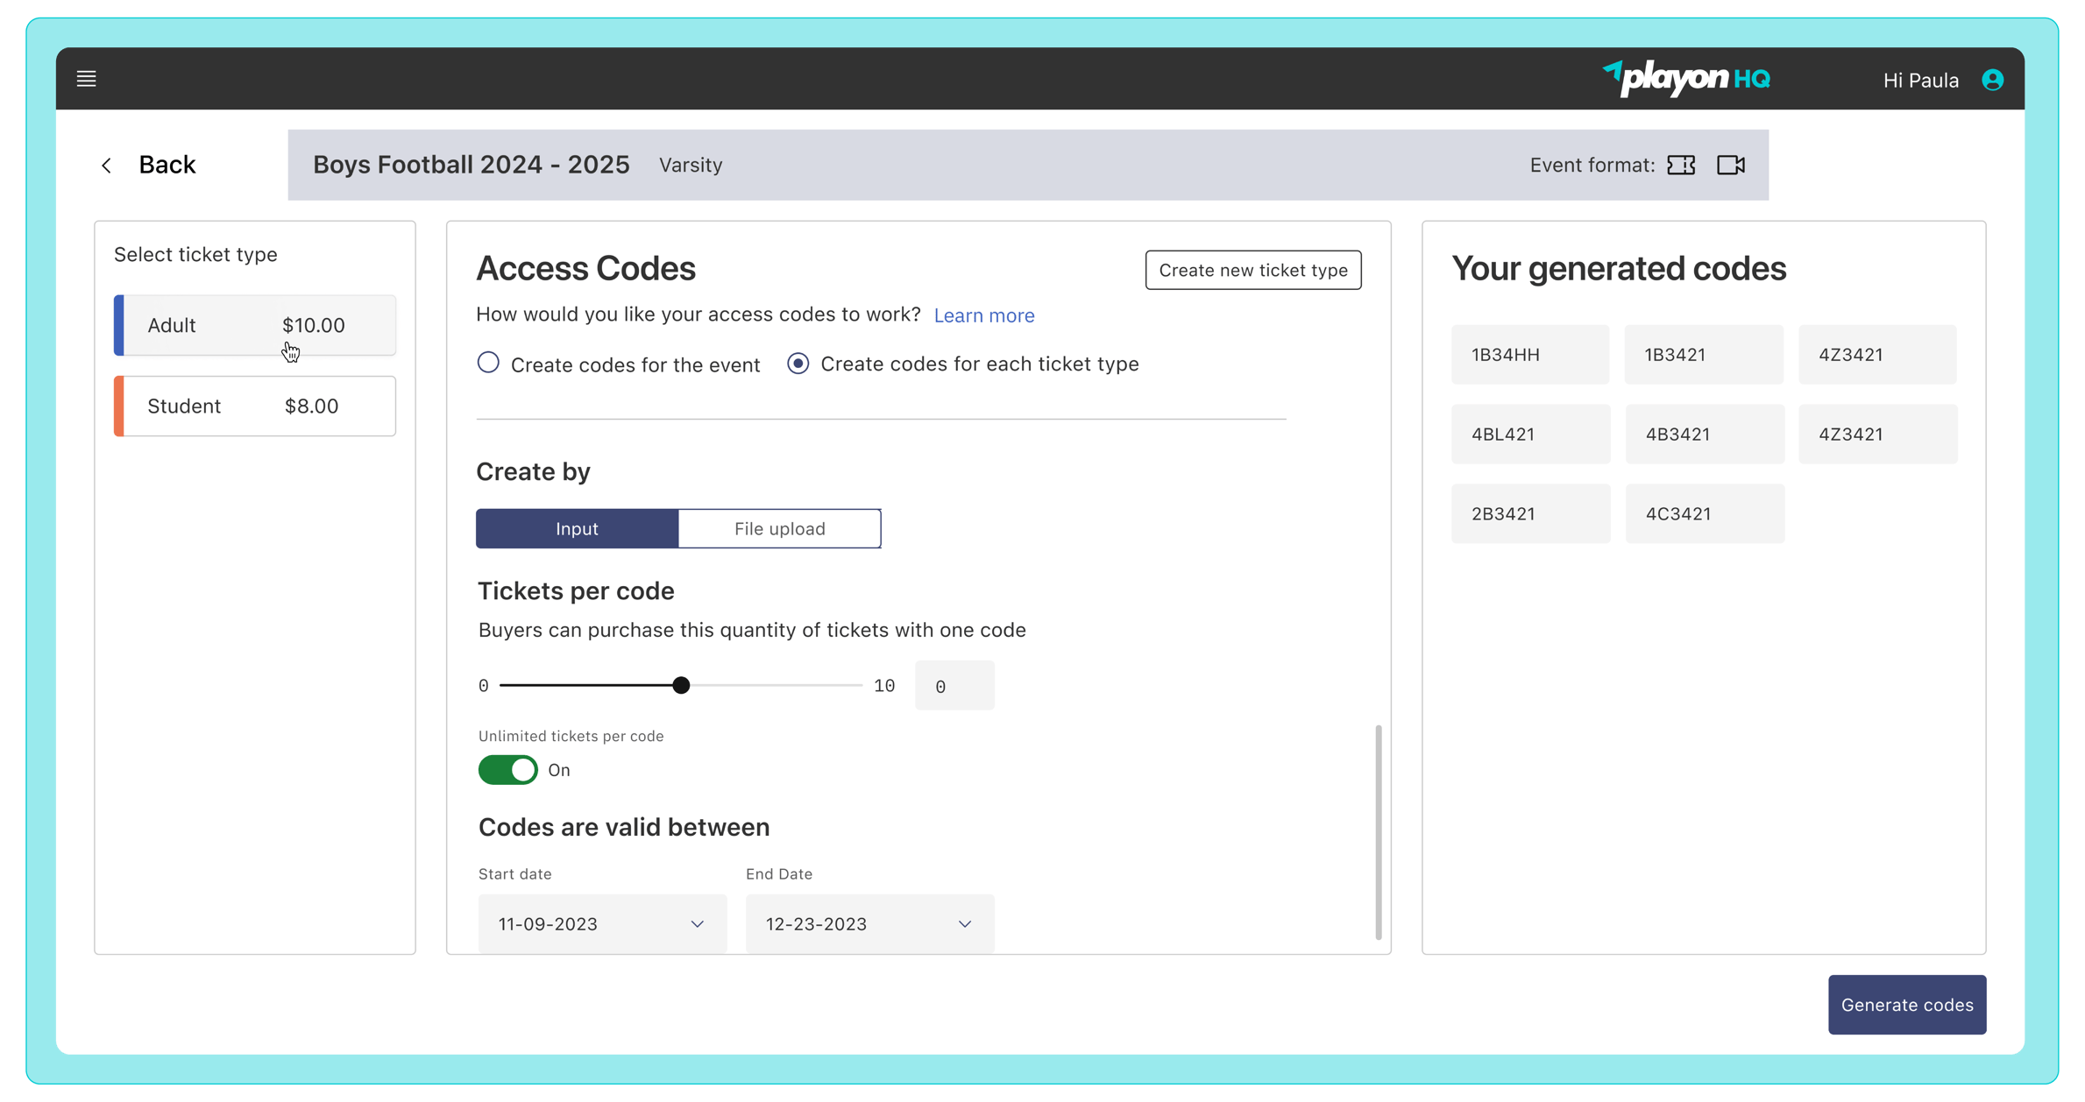Screen dimensions: 2085x1102
Task: Open the Learn more link
Action: 983,315
